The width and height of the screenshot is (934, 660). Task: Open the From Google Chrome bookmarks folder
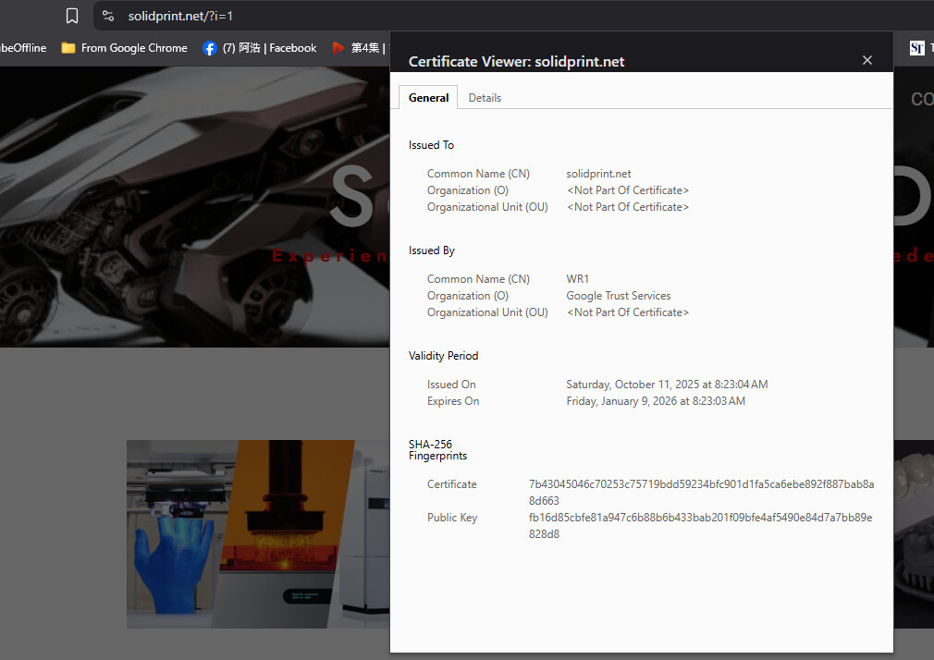click(x=124, y=48)
